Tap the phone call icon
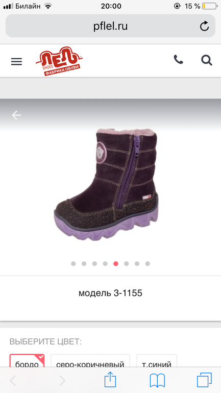Image resolution: width=221 pixels, height=393 pixels. [179, 60]
